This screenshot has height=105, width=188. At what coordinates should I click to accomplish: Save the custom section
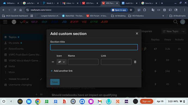pos(55,82)
